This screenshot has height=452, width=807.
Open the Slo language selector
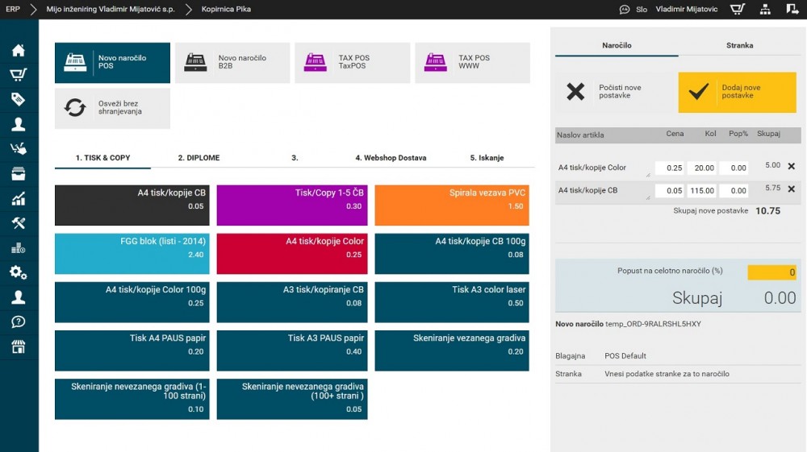point(642,10)
